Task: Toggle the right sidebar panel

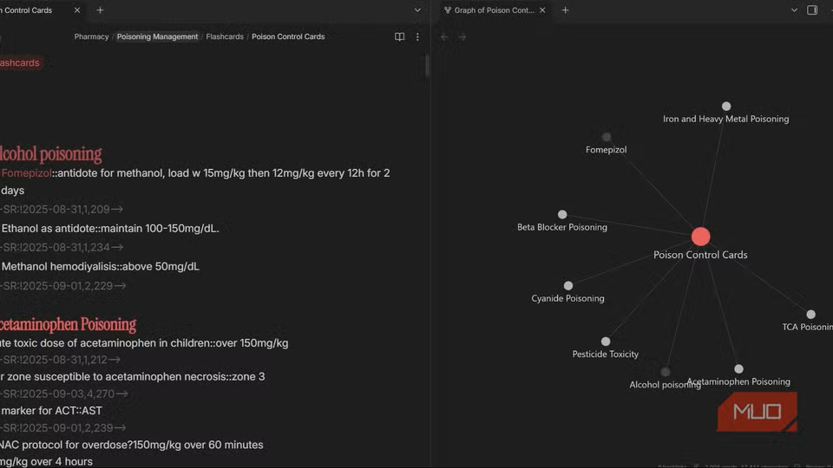Action: point(813,10)
